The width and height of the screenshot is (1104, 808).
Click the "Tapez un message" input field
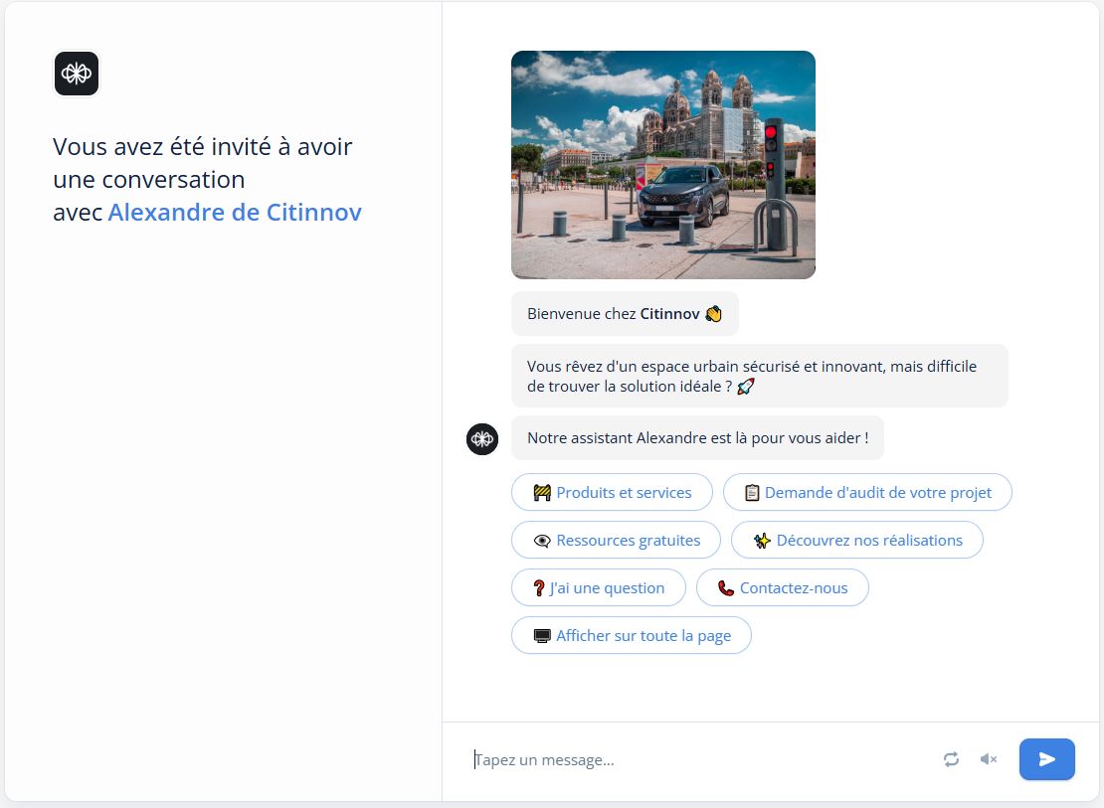[597, 758]
